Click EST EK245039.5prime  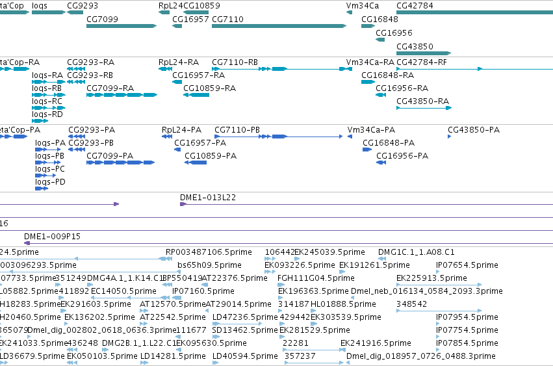click(x=329, y=252)
